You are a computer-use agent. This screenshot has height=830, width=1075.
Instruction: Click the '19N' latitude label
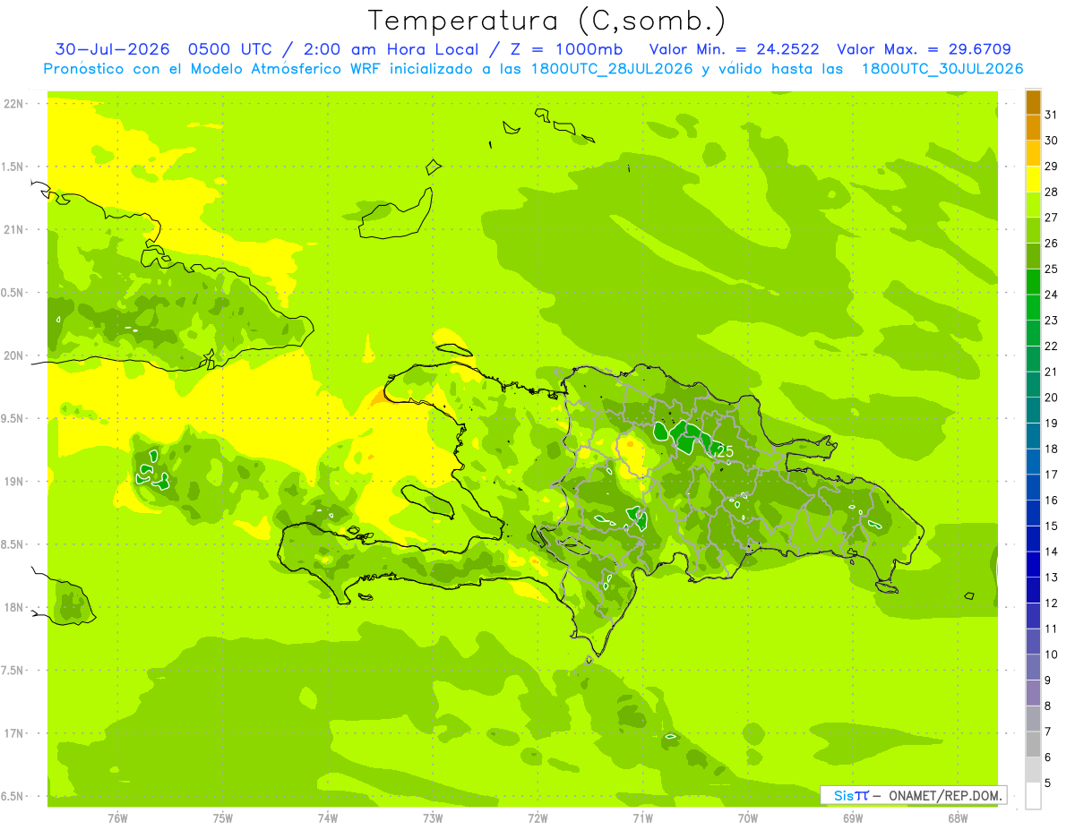13,481
